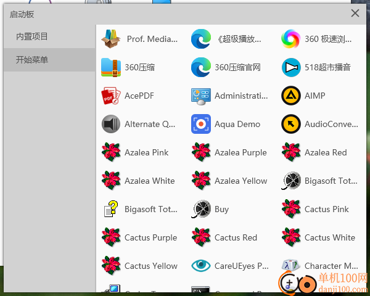Click the Buy film reel icon
The width and height of the screenshot is (370, 296).
[201, 209]
